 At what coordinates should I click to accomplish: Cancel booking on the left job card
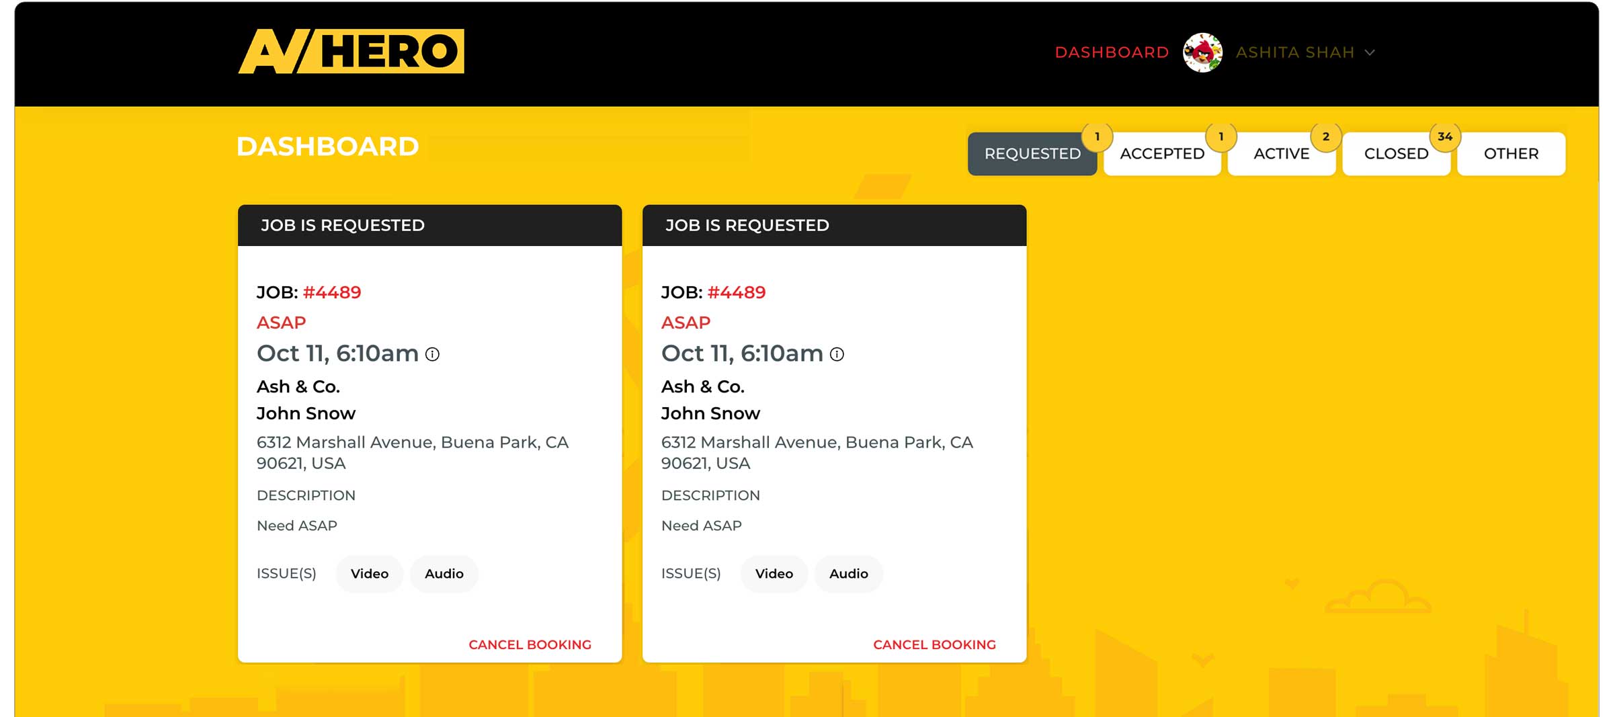(x=530, y=644)
